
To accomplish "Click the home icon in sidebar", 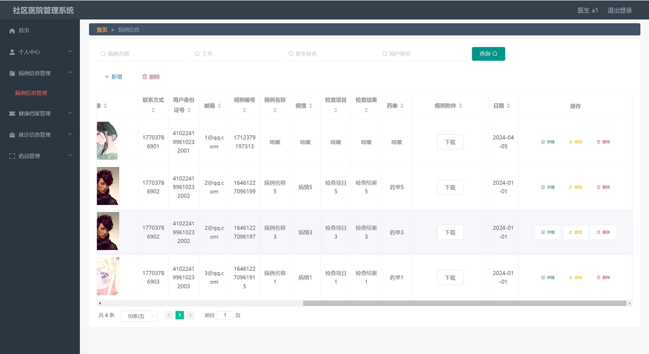I will pos(12,31).
